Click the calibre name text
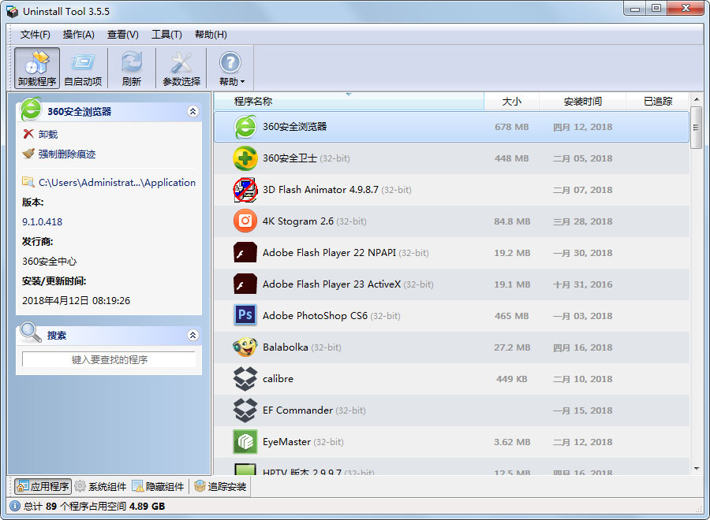This screenshot has height=520, width=710. (x=278, y=379)
